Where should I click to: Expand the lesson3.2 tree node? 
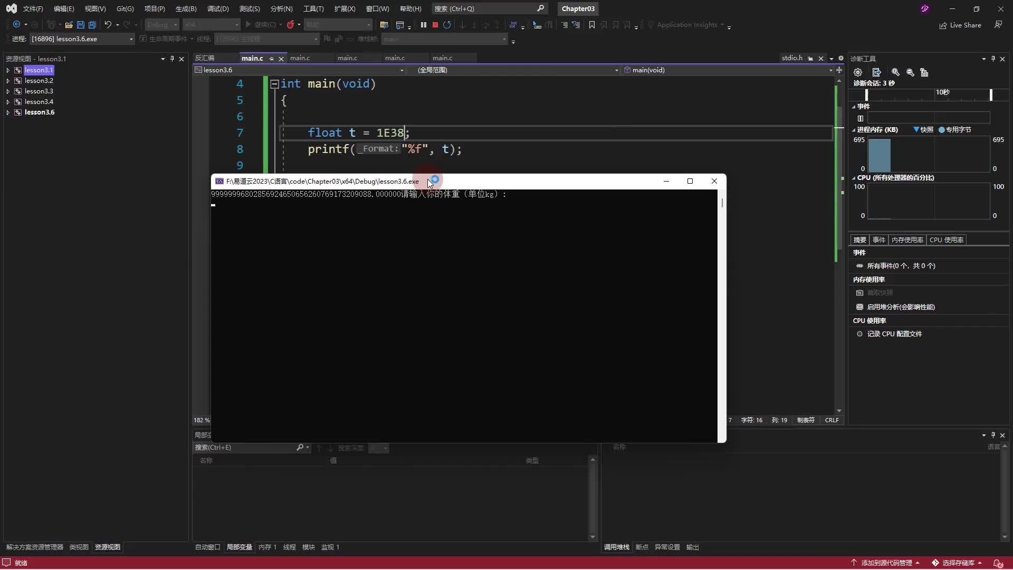point(8,81)
